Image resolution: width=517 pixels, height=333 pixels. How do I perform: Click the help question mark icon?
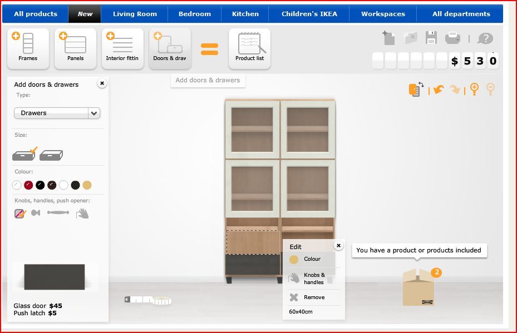(485, 38)
